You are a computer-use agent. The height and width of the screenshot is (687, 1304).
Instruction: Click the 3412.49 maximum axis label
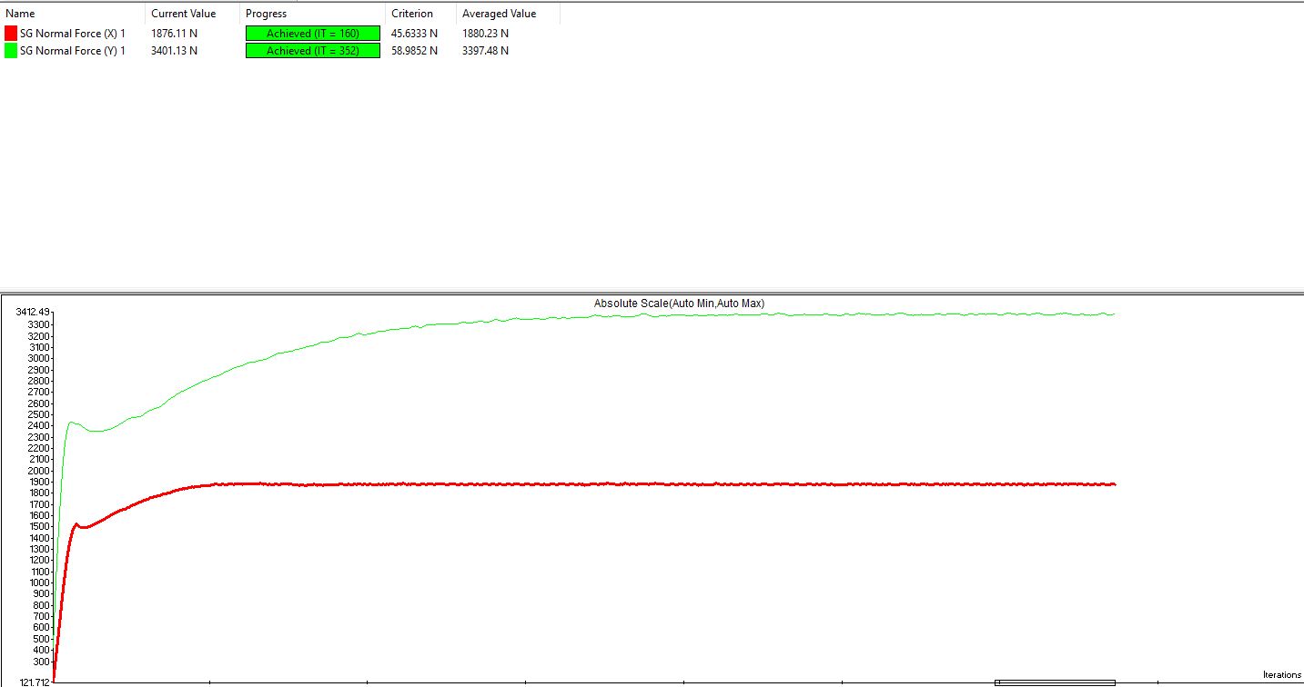pos(33,313)
